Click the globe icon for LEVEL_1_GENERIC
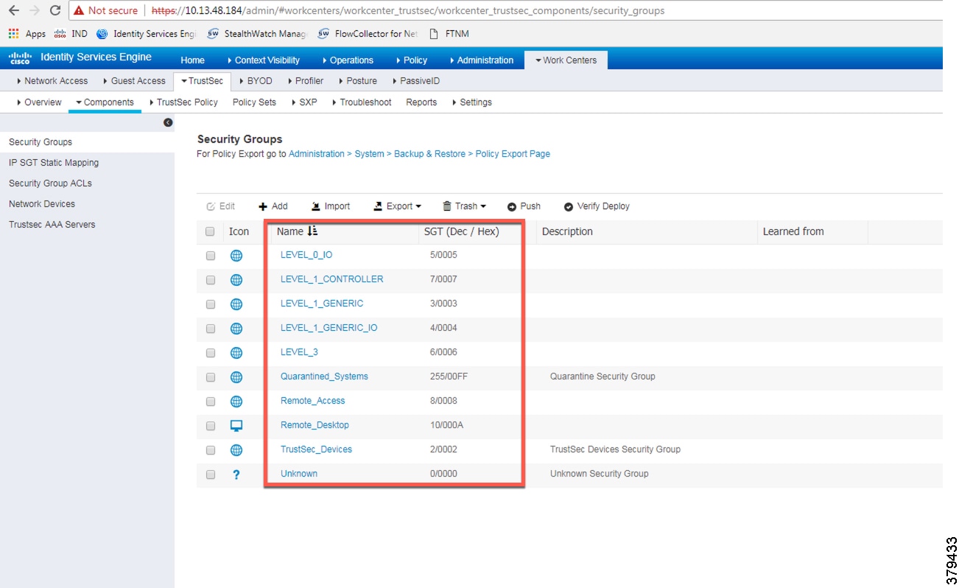 pos(236,304)
